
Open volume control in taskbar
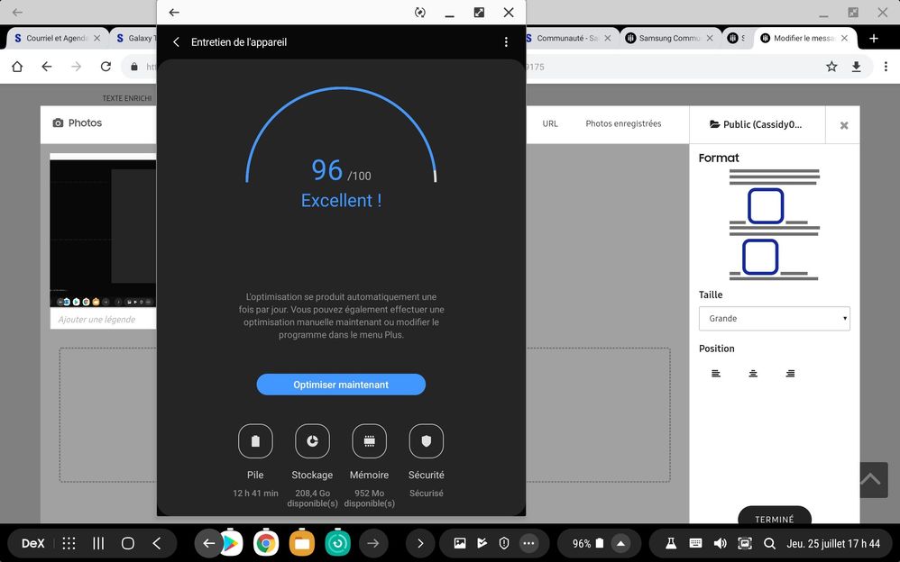coord(720,543)
